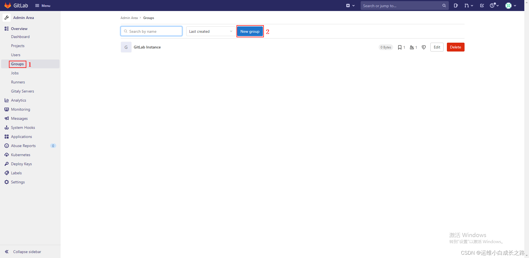Click the Admin Area breadcrumb link

tap(129, 18)
